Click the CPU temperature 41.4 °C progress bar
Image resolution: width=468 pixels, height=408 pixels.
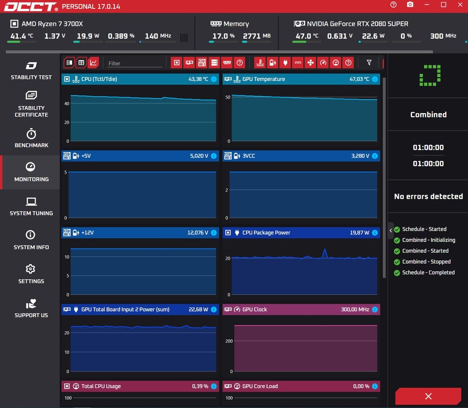21,42
